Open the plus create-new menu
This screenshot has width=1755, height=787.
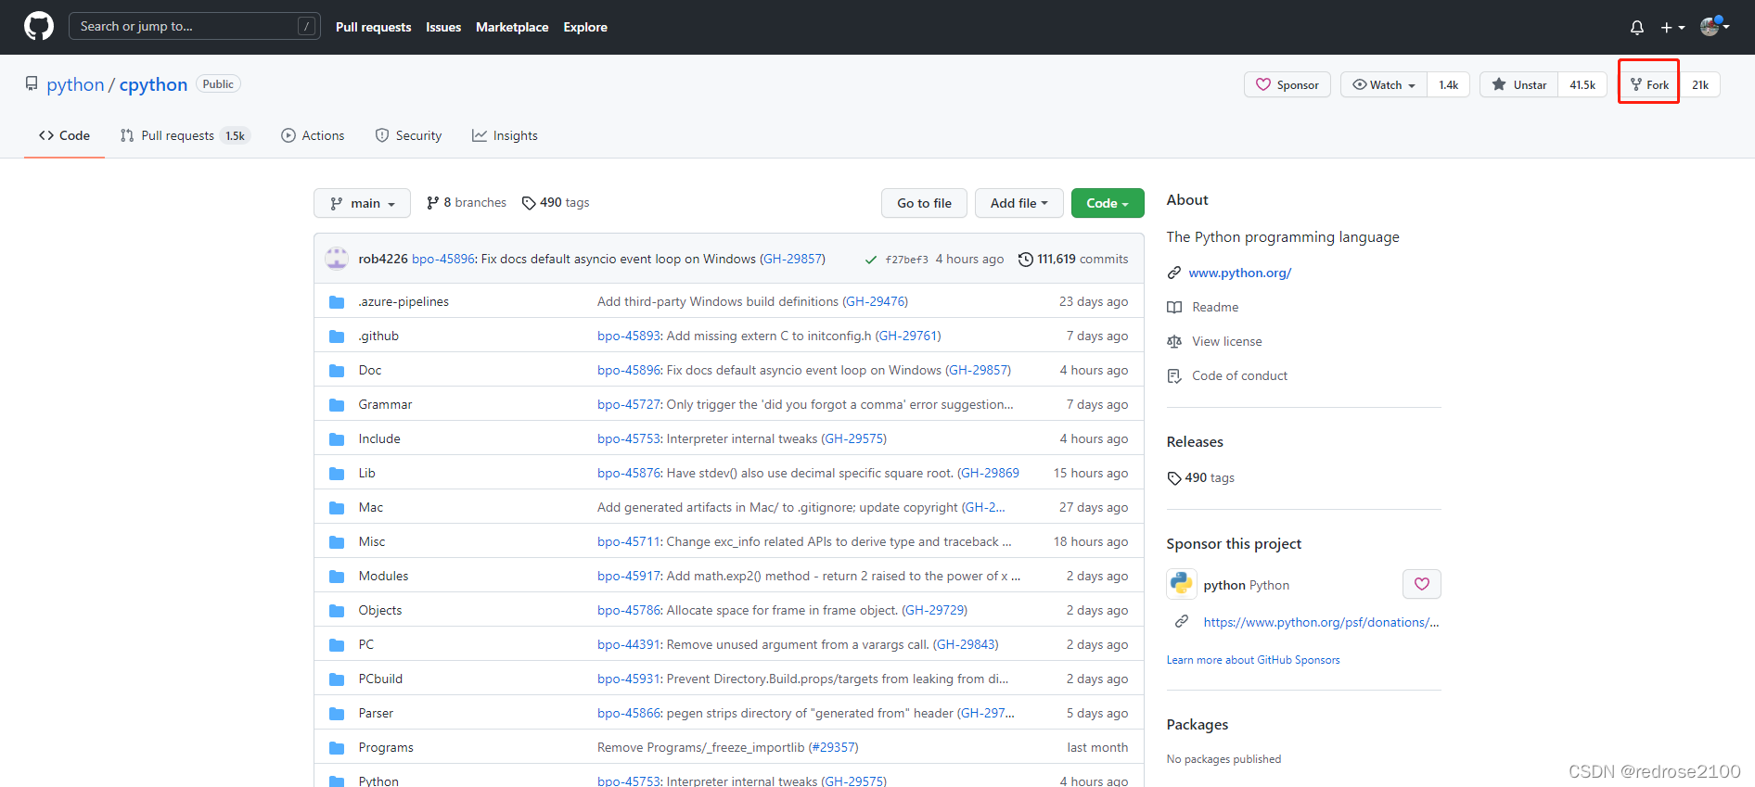tap(1672, 28)
